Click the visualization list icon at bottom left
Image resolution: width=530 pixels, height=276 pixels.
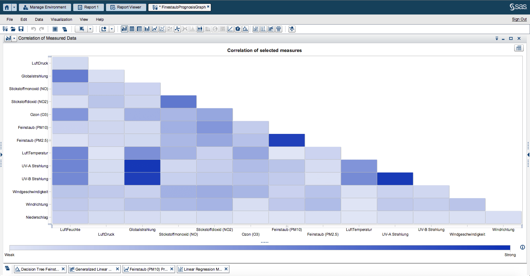(x=7, y=268)
